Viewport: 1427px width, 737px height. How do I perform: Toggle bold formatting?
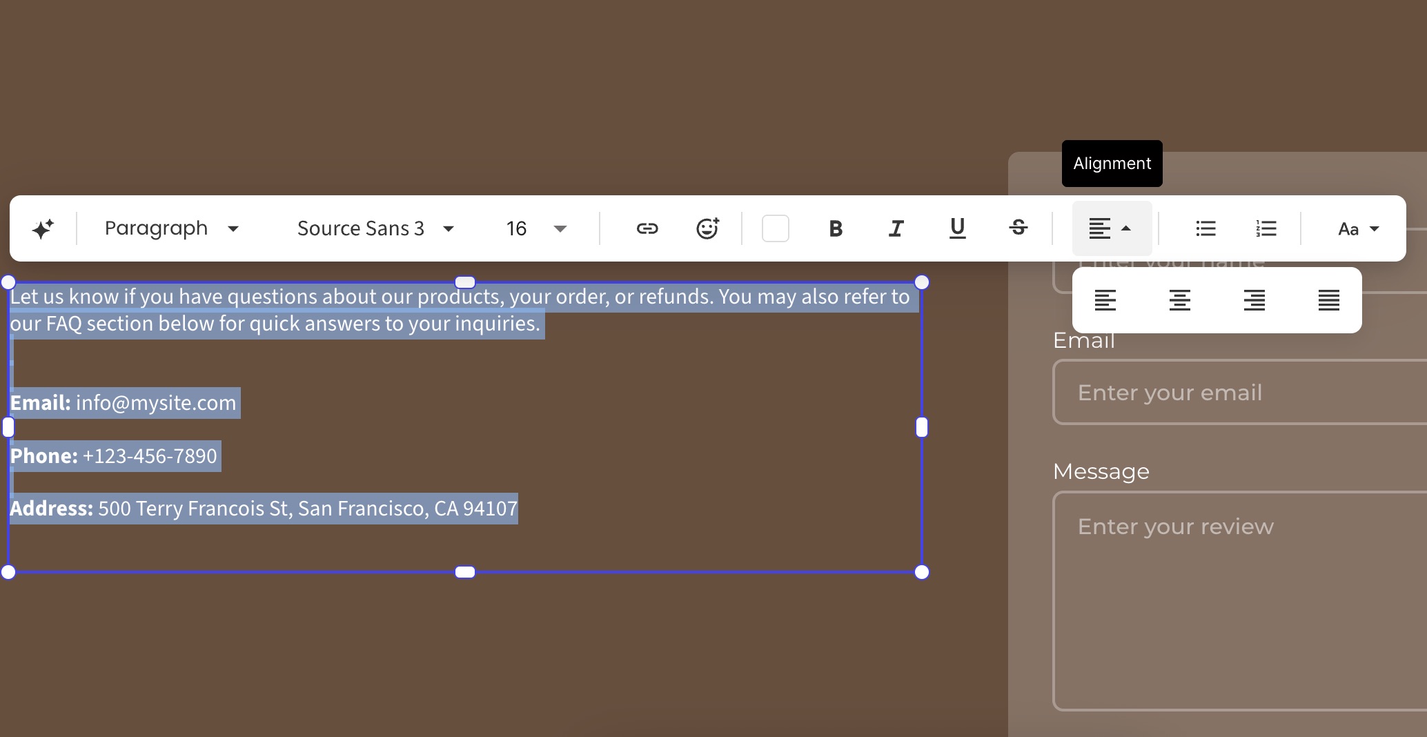click(836, 228)
